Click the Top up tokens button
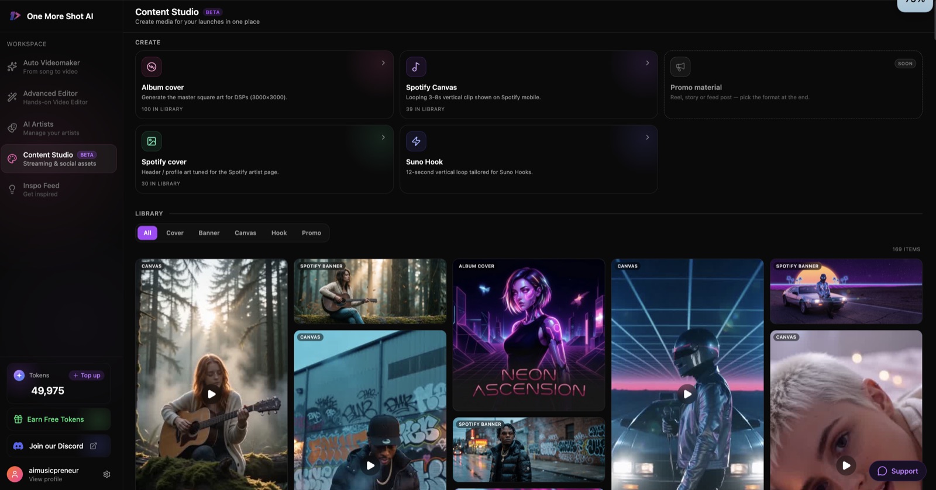The image size is (936, 490). point(87,376)
